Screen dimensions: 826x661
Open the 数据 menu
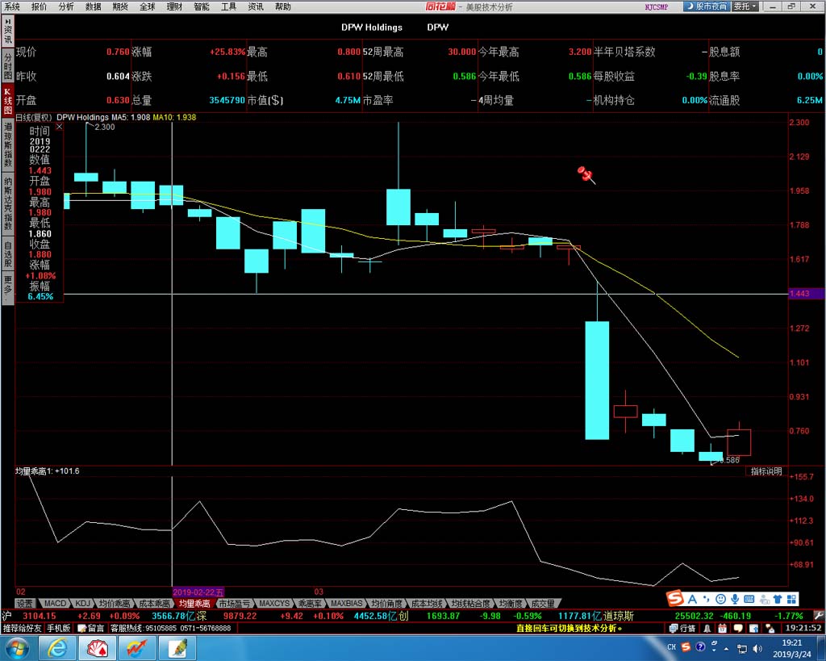94,6
